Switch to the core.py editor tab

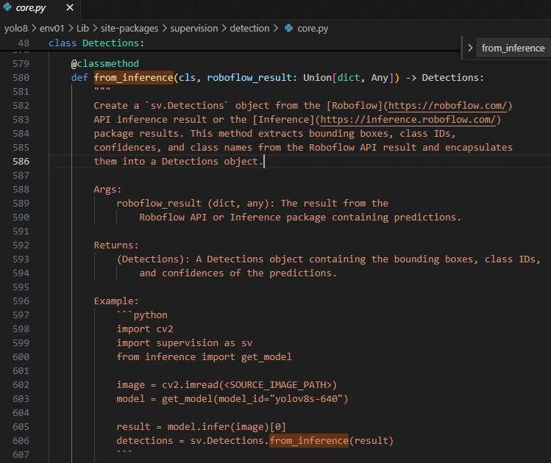coord(40,8)
